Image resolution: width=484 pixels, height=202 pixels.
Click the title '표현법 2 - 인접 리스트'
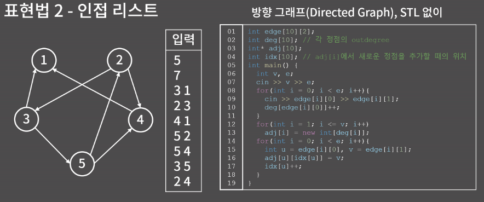[81, 10]
